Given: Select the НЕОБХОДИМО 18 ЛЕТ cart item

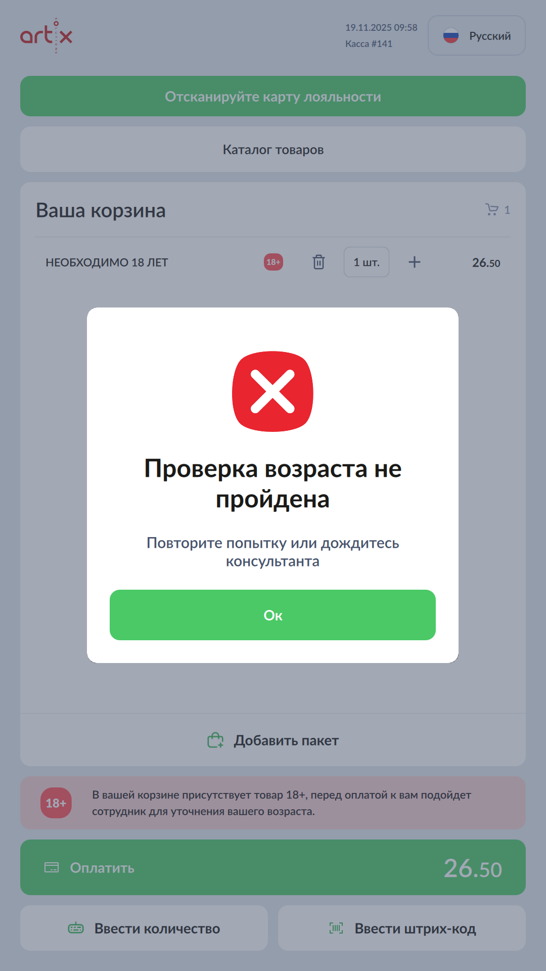Looking at the screenshot, I should click(x=107, y=262).
